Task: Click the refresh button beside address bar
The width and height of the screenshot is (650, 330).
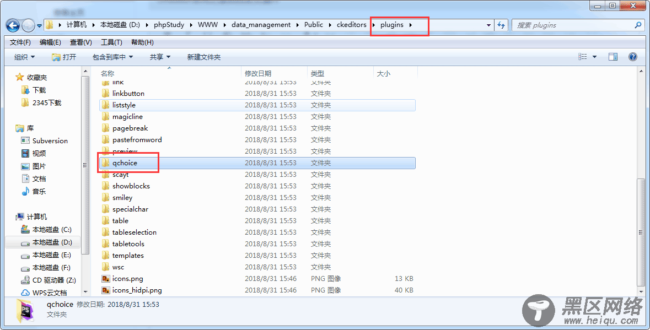Action: point(501,25)
